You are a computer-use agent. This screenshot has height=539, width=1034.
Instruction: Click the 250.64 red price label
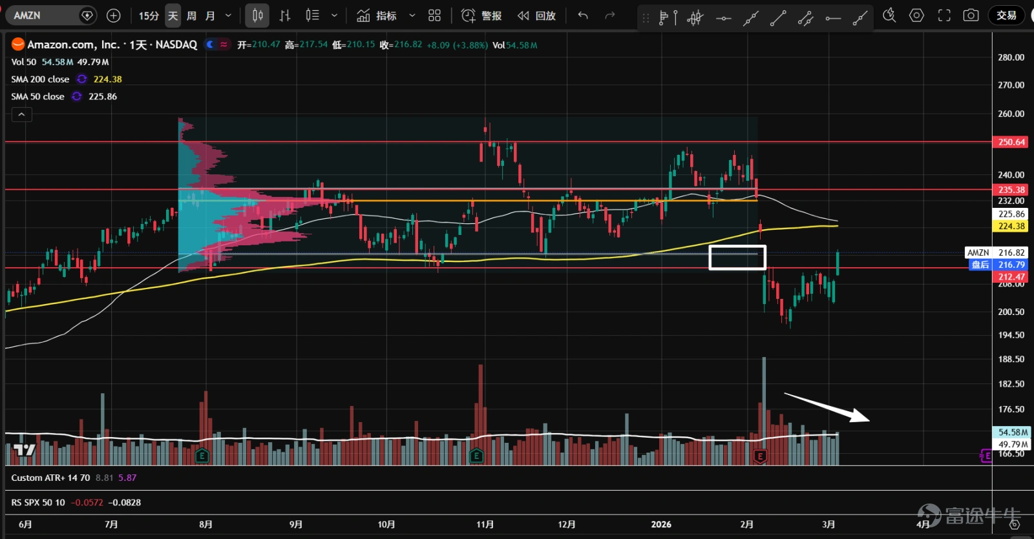pyautogui.click(x=1011, y=142)
